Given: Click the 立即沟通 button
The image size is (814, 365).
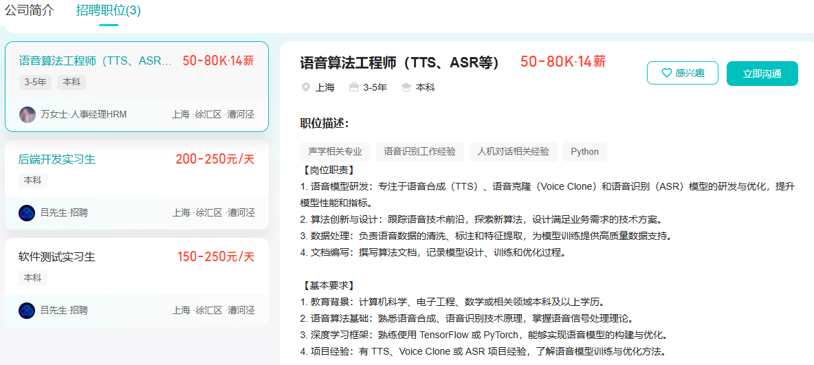Looking at the screenshot, I should (762, 74).
